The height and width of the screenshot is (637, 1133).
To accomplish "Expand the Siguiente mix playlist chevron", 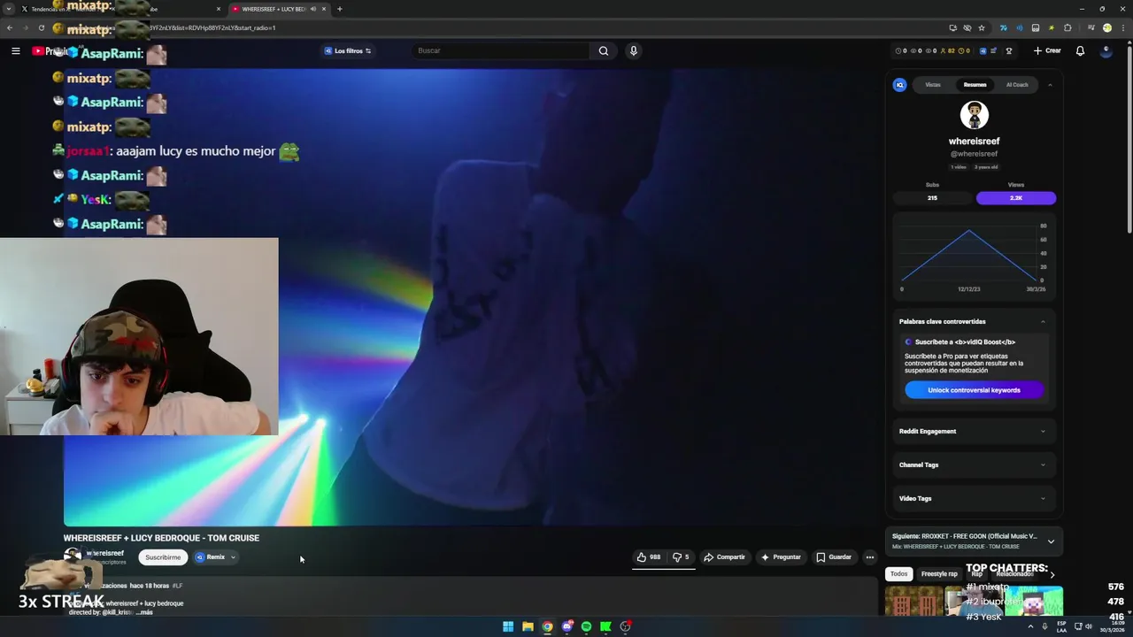I will click(x=1051, y=541).
